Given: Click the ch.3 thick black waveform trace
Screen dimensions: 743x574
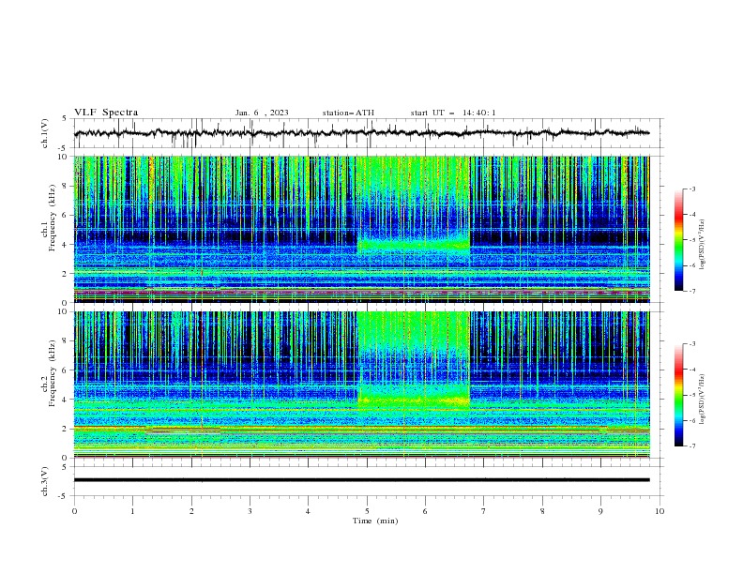Looking at the screenshot, I should click(x=361, y=480).
